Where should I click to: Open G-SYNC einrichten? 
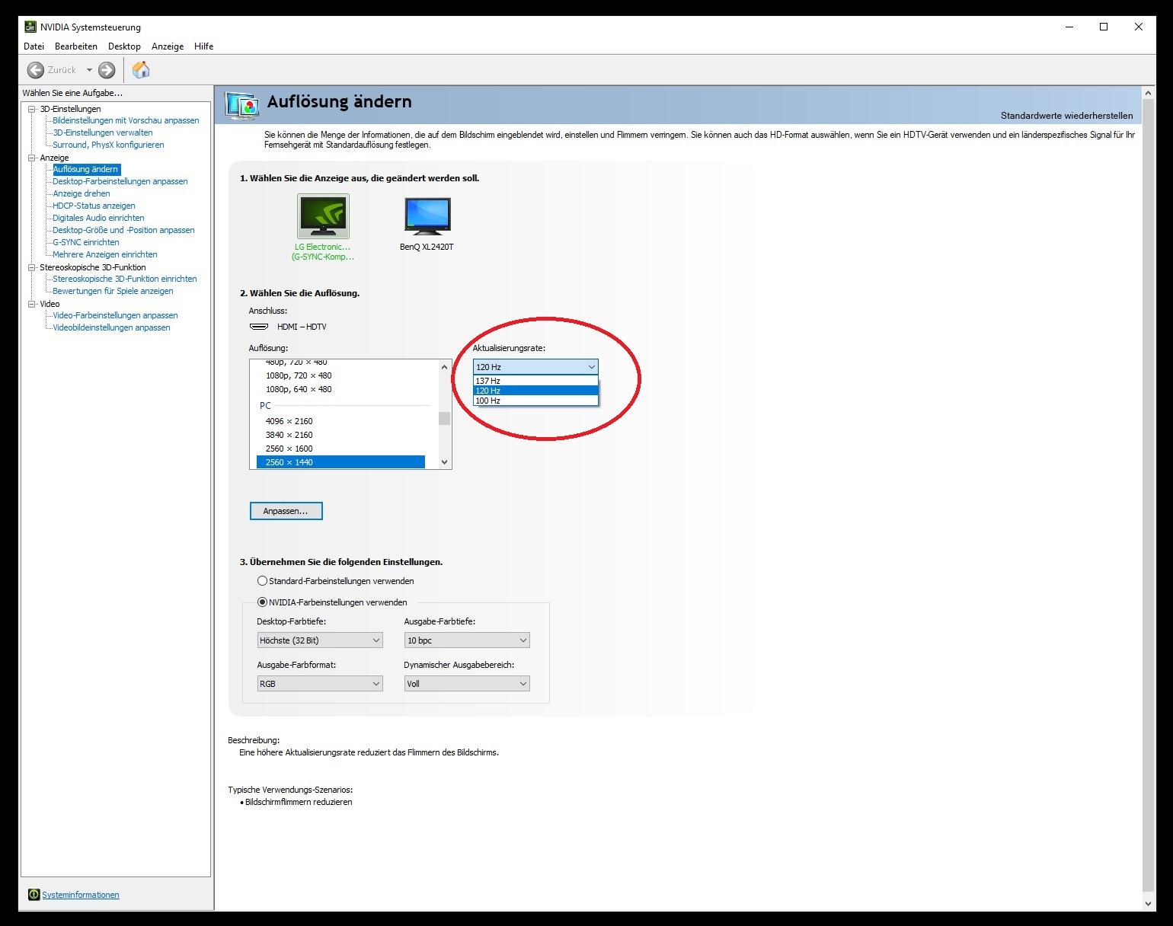point(86,242)
